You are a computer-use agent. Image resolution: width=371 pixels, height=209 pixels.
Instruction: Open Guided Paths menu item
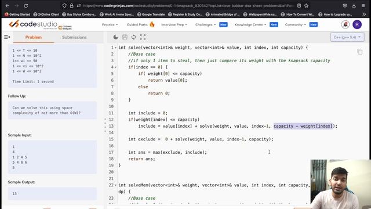click(x=140, y=24)
